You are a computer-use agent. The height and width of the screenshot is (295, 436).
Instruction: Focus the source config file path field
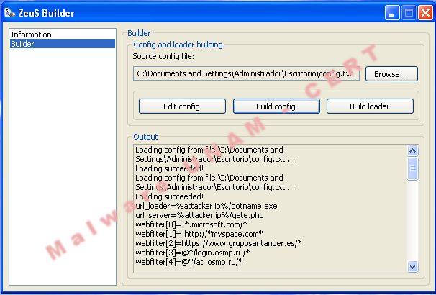click(x=246, y=73)
